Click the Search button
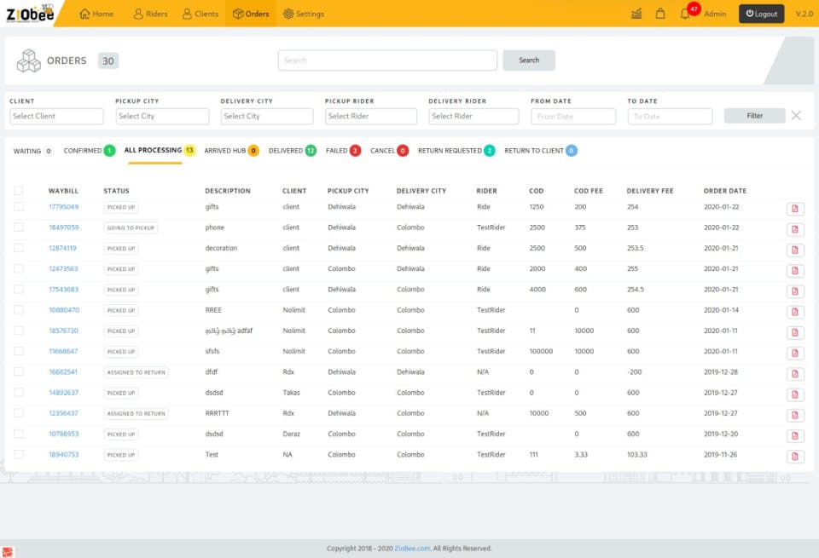Screen dimensions: 819x558 (x=529, y=60)
